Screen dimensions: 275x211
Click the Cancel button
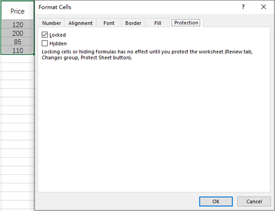tap(254, 202)
